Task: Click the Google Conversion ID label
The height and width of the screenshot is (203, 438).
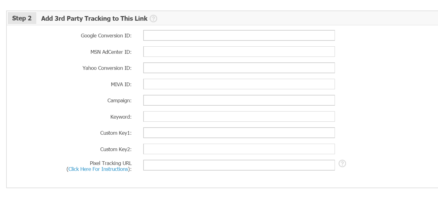Action: tap(106, 36)
